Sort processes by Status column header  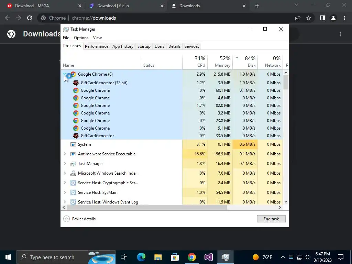click(x=162, y=62)
